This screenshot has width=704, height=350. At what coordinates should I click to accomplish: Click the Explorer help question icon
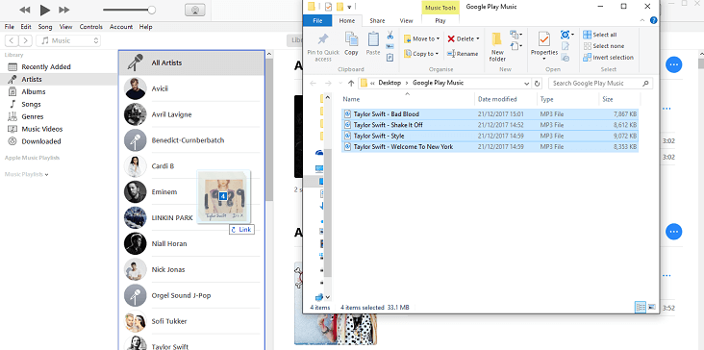pos(654,20)
